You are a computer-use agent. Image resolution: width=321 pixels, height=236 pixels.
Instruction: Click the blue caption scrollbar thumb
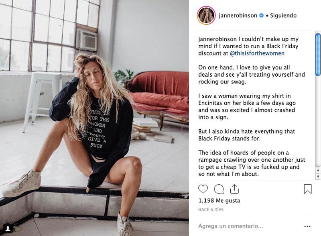[318, 55]
